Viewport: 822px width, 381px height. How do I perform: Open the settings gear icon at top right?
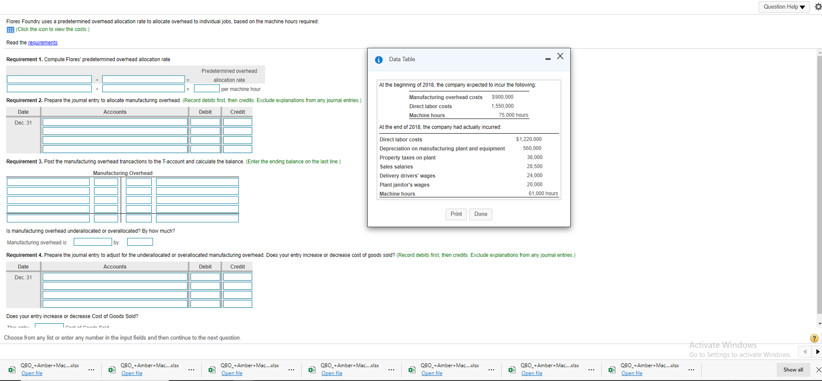coord(818,7)
